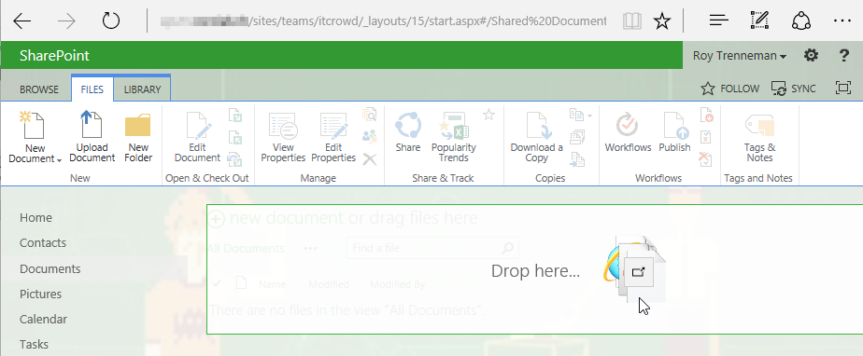Click the Publish ribbon button
The width and height of the screenshot is (863, 356).
[x=674, y=131]
